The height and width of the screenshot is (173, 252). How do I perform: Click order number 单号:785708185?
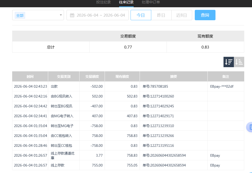[x=155, y=86]
